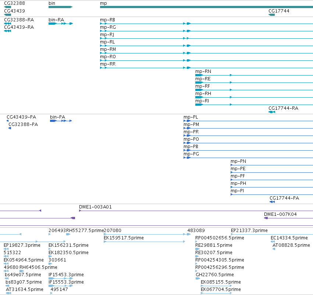Select the bin-RA transcript label
Image resolution: width=313 pixels, height=295 pixels.
(56, 20)
